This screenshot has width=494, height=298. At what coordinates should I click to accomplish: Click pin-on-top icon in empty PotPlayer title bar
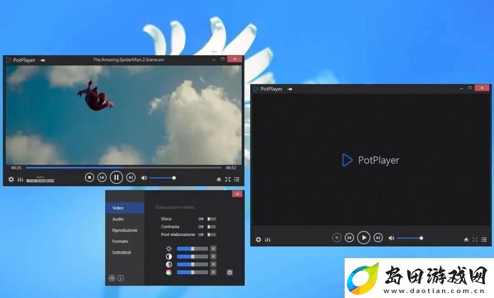(290, 89)
